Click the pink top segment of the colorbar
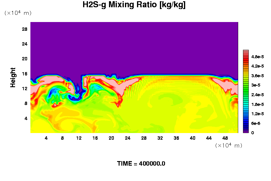Image resolution: width=271 pixels, height=181 pixels. [246, 51]
